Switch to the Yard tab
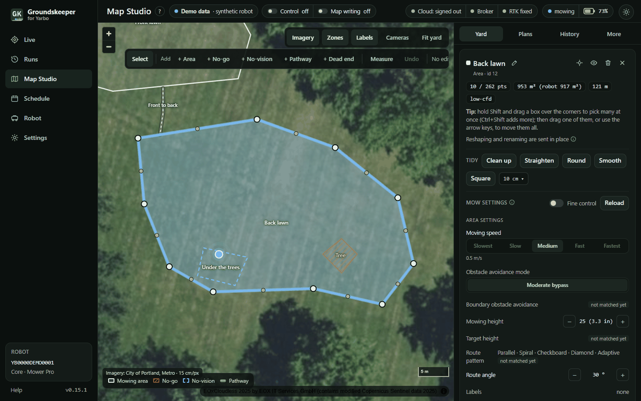 tap(481, 34)
